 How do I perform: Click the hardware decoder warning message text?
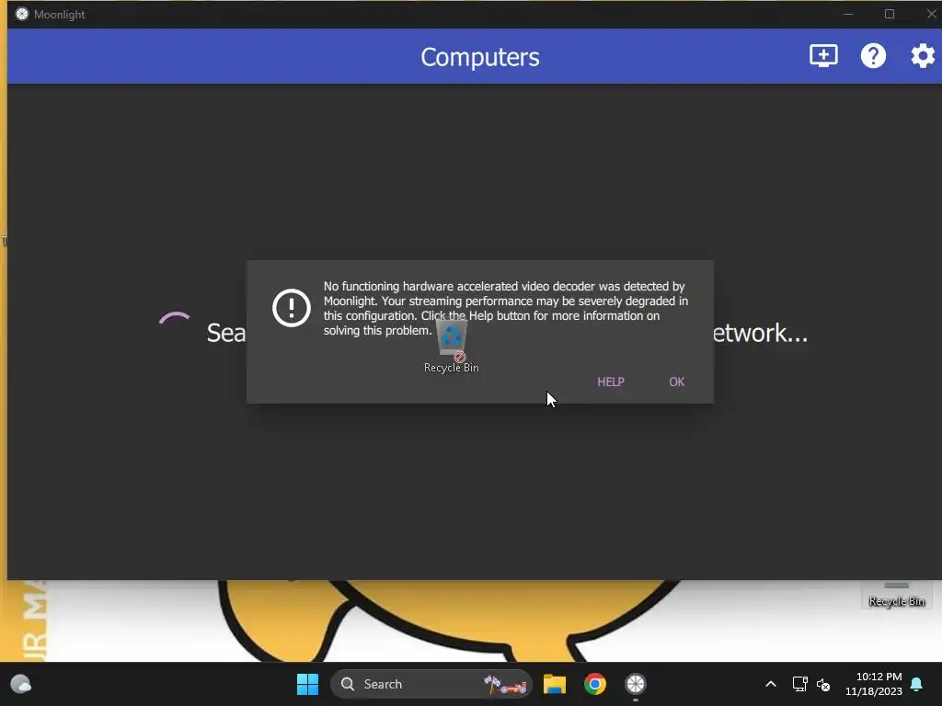[506, 308]
